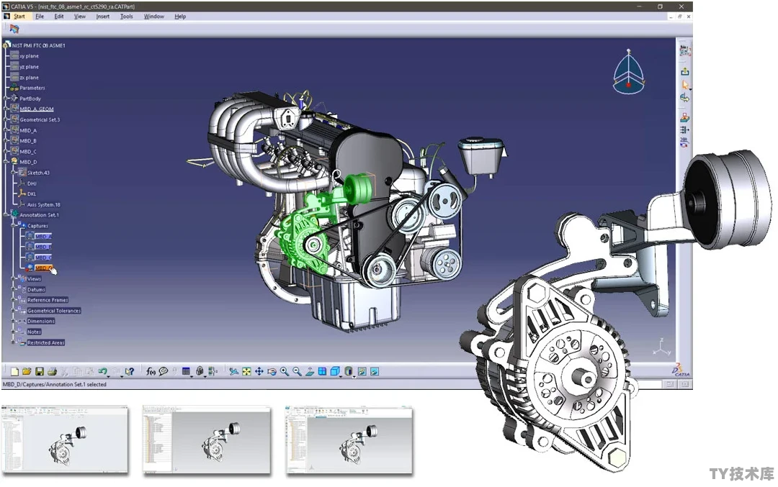Select the Restricted Areas node
This screenshot has width=778, height=487.
tap(46, 342)
